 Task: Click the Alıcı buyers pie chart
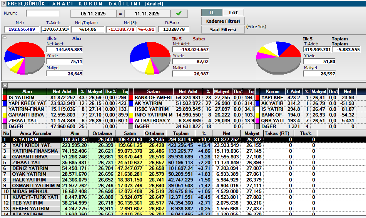coord(24,57)
